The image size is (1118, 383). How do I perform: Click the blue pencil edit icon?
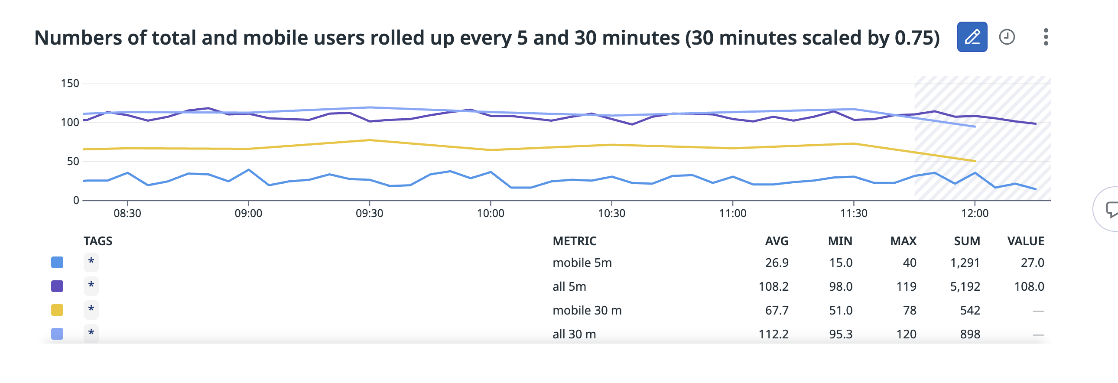972,37
